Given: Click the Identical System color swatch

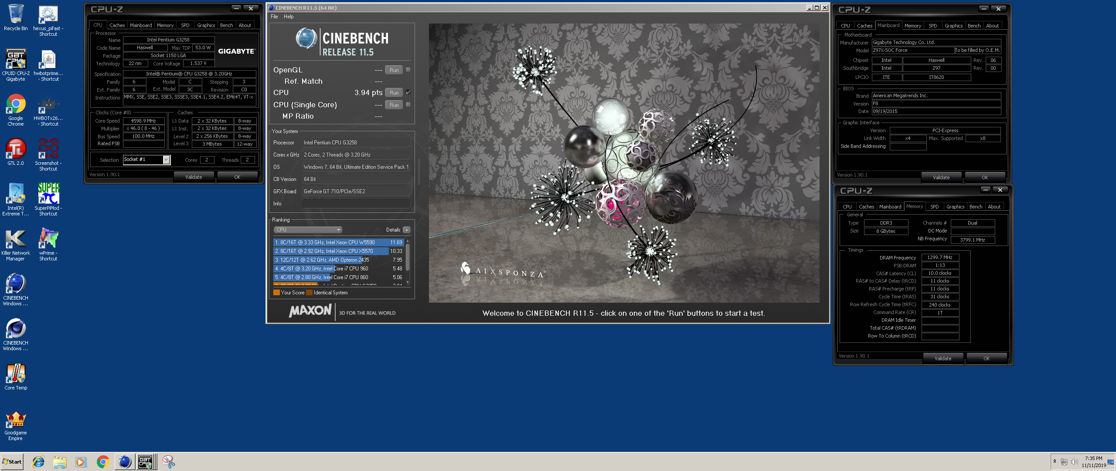Looking at the screenshot, I should 310,293.
